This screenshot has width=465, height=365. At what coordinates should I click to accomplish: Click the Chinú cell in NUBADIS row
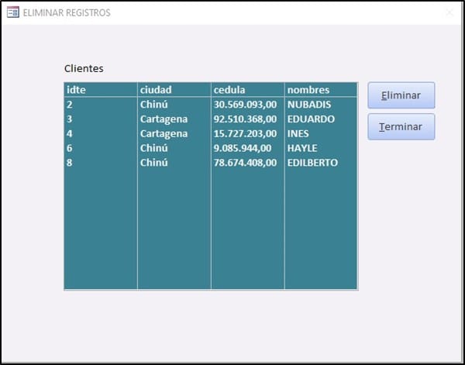pyautogui.click(x=154, y=105)
